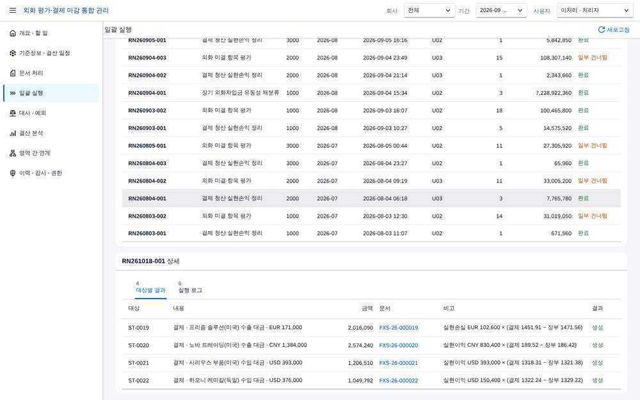
Task: Click 생성 result on ST-0019 row
Action: pyautogui.click(x=597, y=327)
